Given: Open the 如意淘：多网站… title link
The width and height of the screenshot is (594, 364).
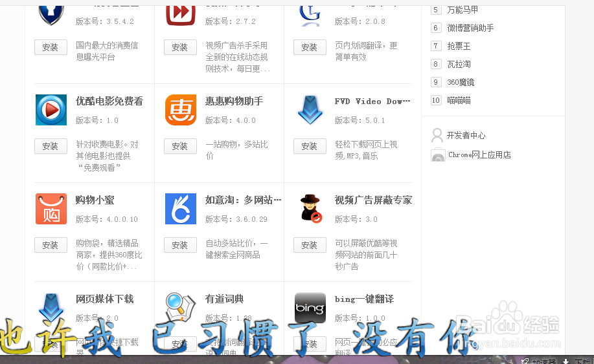Looking at the screenshot, I should [x=243, y=200].
